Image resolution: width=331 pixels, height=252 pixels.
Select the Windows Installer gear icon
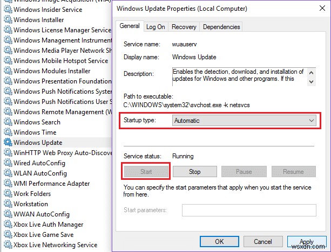pyautogui.click(x=8, y=20)
